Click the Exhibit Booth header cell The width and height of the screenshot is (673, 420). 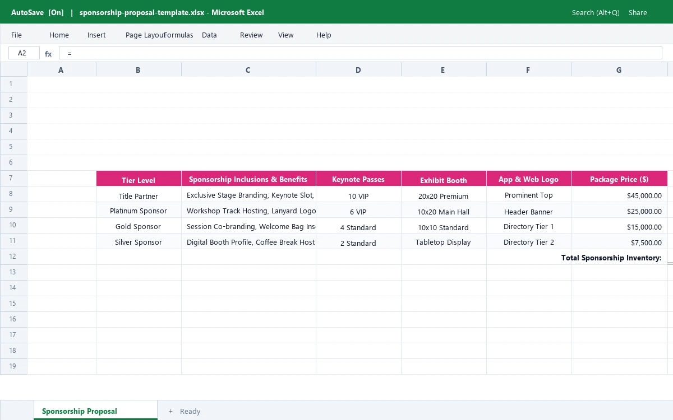point(444,179)
